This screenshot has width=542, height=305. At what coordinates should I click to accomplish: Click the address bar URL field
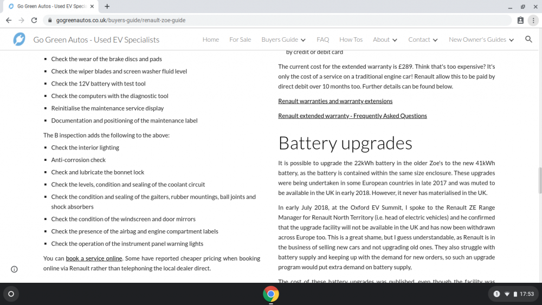(277, 21)
